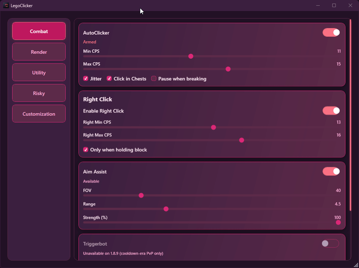Uncheck the Jitter checkbox

click(x=86, y=79)
